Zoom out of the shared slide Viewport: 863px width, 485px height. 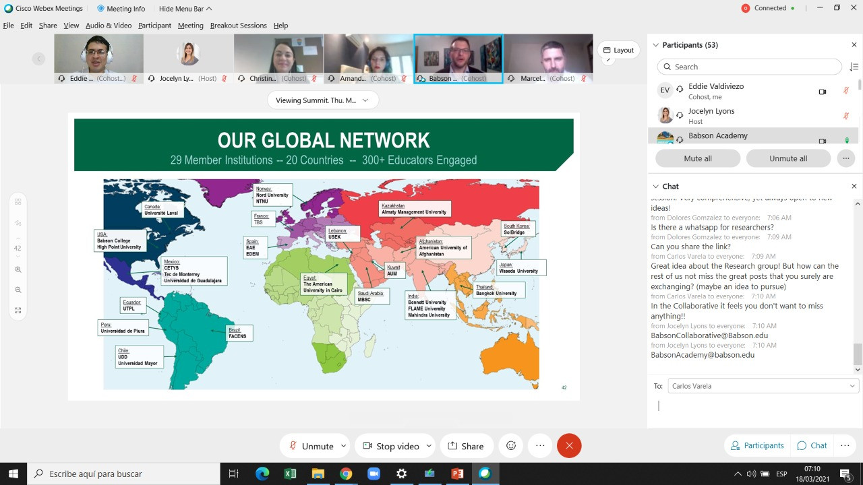point(18,290)
